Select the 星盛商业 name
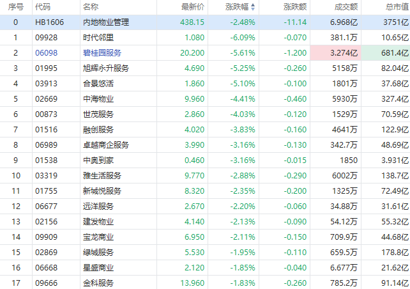This screenshot has width=410, height=289. (x=98, y=268)
